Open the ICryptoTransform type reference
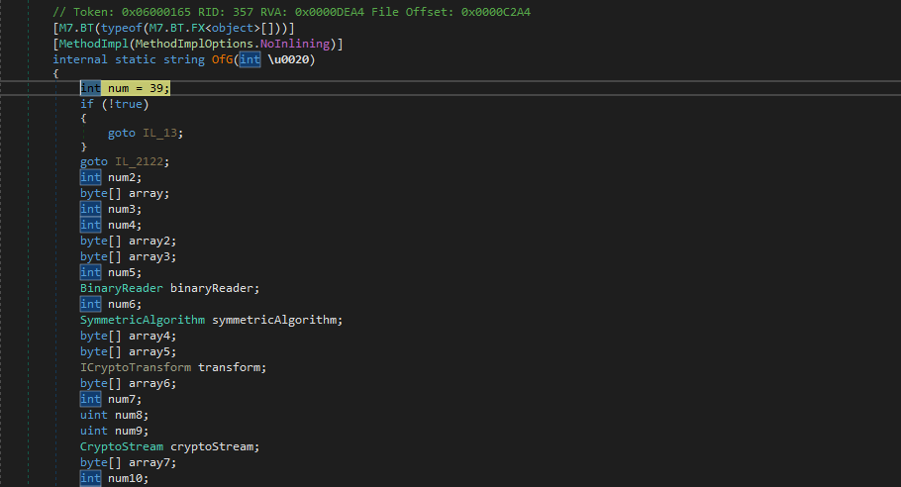Viewport: 901px width, 487px height. coord(136,367)
